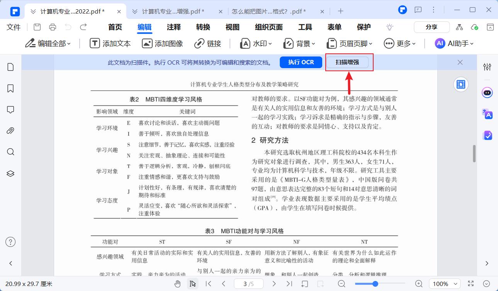Click the Add Image (添加图像) tool
Image resolution: width=498 pixels, height=291 pixels.
point(162,43)
